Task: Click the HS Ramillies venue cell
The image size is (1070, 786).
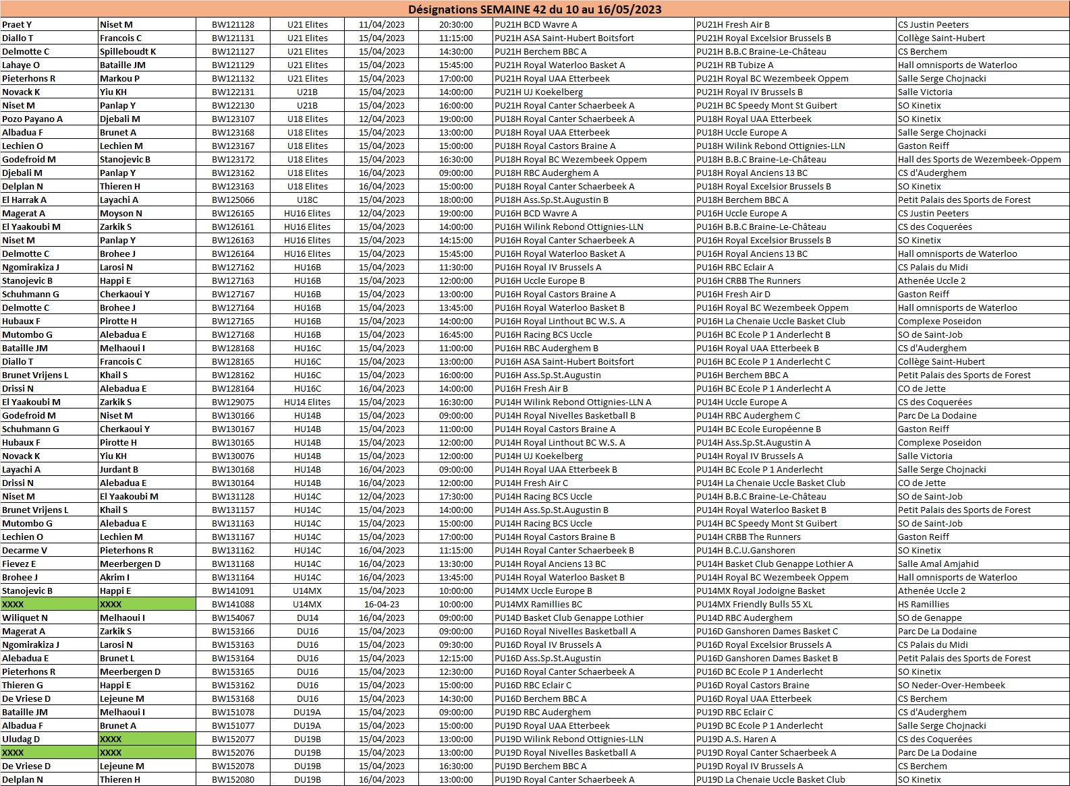Action: point(923,605)
